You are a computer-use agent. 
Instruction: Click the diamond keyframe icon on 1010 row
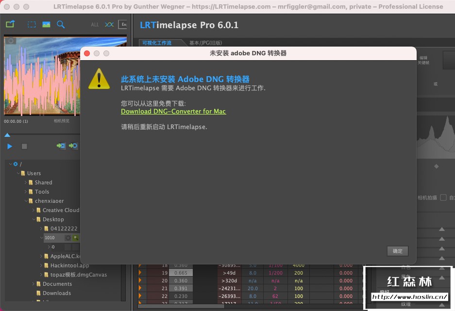tap(68, 238)
